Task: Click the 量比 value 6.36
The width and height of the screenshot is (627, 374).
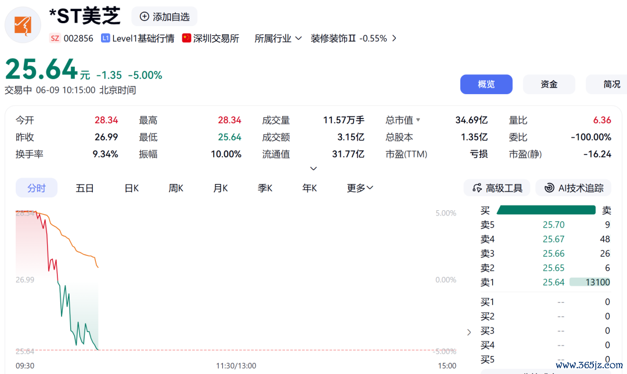Action: click(602, 120)
